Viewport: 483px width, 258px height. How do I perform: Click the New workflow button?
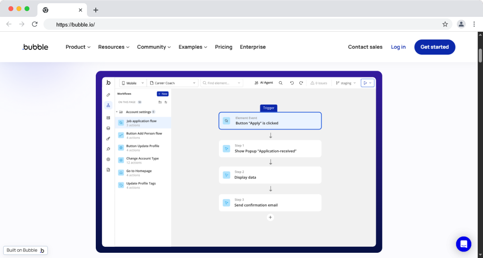coord(163,94)
